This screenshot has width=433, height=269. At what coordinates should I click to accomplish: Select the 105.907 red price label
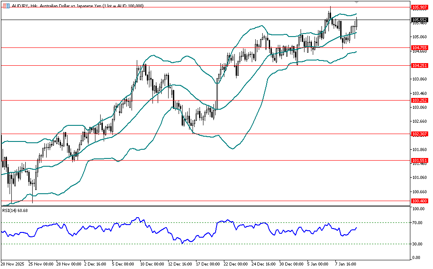419,7
